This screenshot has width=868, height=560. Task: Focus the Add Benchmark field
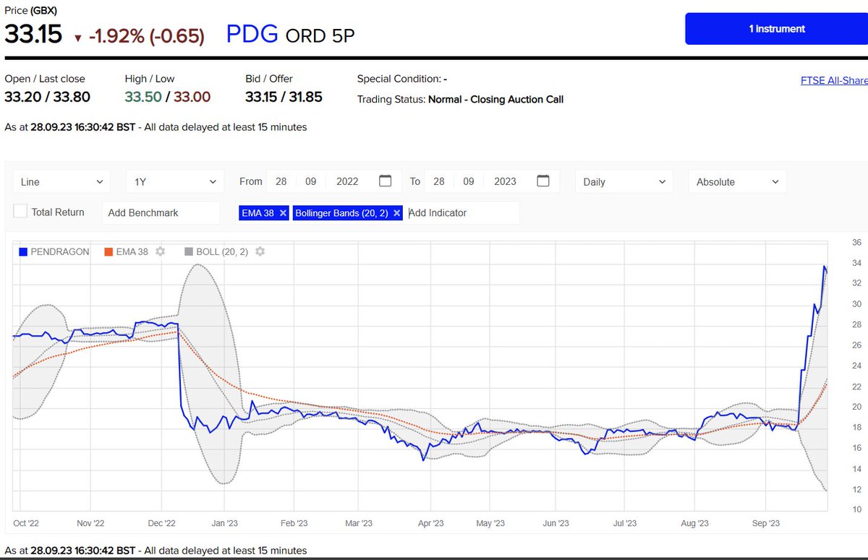(x=161, y=212)
